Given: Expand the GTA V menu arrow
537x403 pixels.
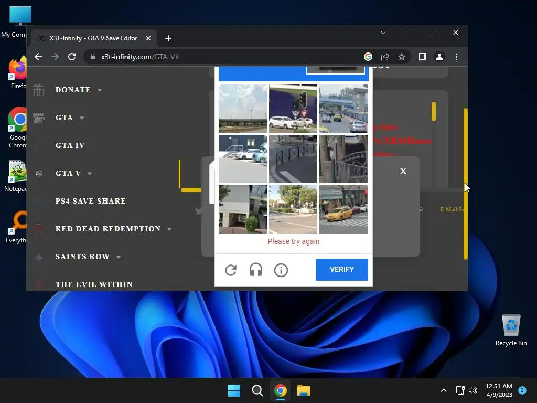Looking at the screenshot, I should pos(90,173).
